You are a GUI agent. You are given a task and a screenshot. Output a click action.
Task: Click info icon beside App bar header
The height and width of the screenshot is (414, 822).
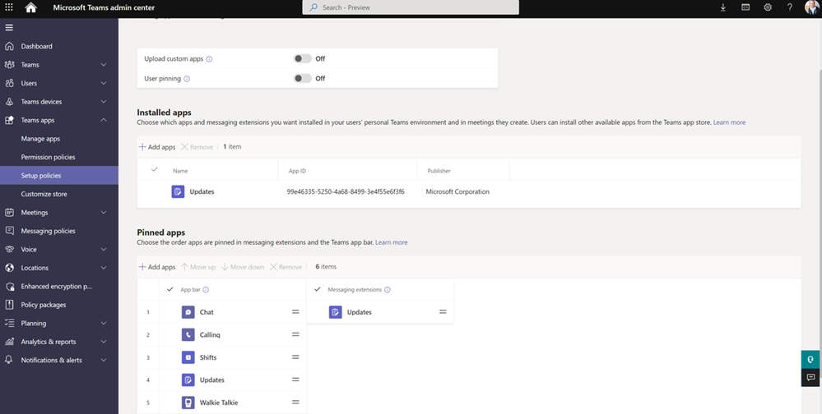coord(206,289)
